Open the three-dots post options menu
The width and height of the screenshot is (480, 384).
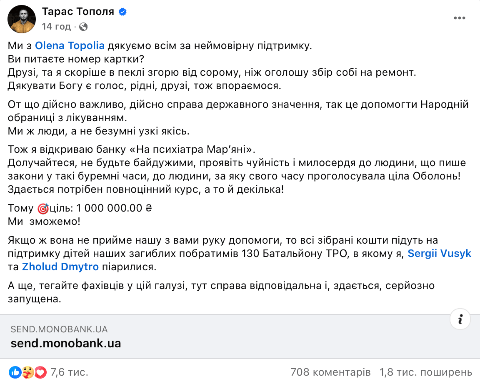[x=460, y=18]
